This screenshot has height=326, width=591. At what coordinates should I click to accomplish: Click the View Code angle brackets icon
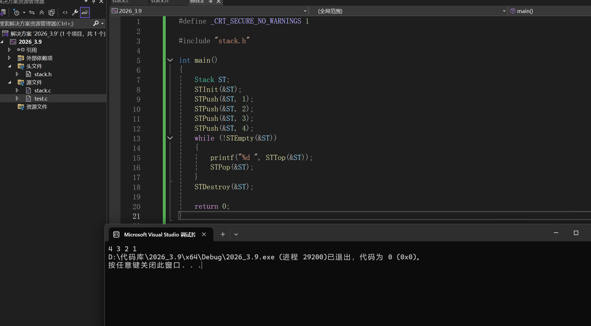click(65, 12)
